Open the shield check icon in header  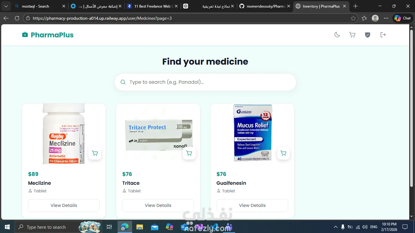368,35
